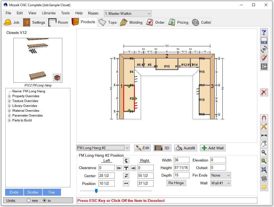Open the Room dropdown showing Master Walkin
The image size is (274, 207).
tap(128, 13)
